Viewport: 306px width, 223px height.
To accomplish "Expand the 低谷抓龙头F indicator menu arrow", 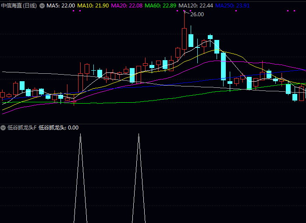I will pyautogui.click(x=4, y=128).
